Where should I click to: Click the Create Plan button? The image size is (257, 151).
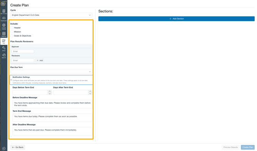pos(248,147)
